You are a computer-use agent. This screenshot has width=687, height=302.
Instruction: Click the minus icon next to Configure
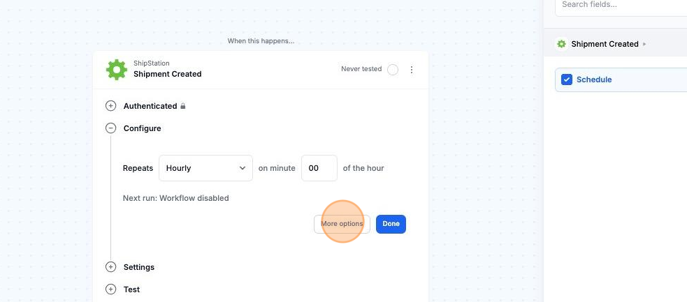110,128
